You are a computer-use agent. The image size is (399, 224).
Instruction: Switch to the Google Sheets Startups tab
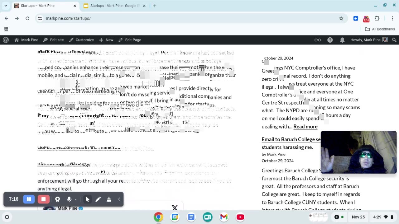(x=114, y=6)
